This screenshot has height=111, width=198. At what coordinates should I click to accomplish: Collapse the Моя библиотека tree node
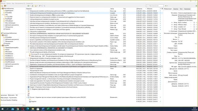(x=1, y=9)
